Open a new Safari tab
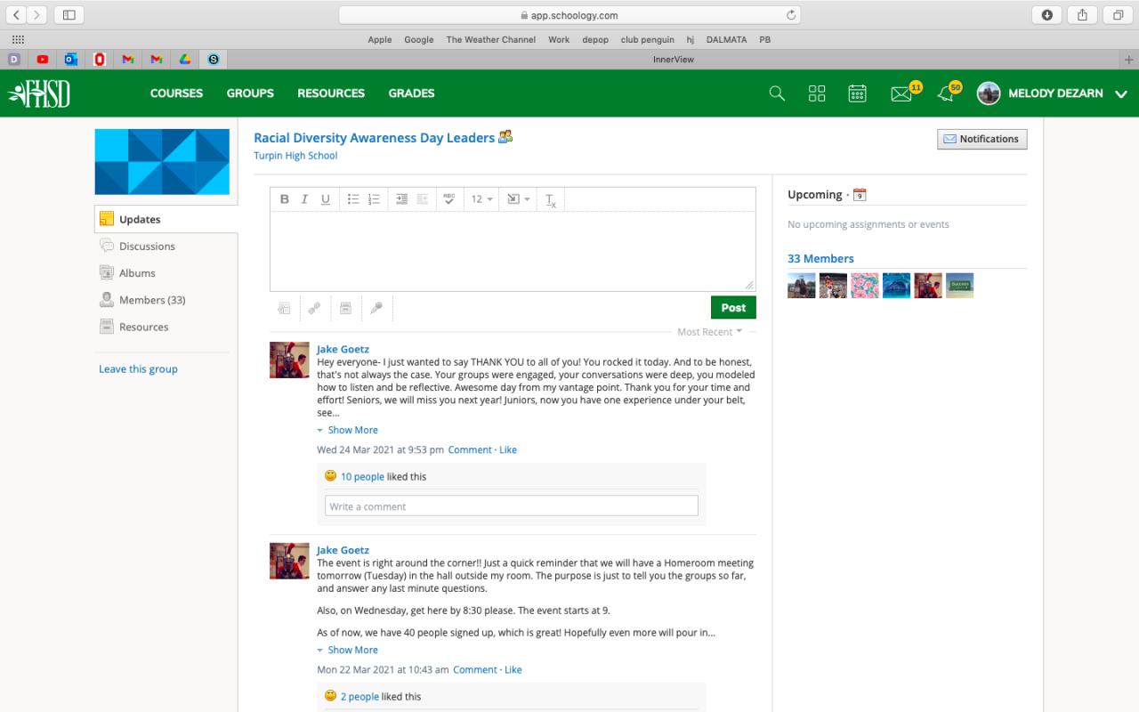Image resolution: width=1139 pixels, height=712 pixels. [1129, 60]
